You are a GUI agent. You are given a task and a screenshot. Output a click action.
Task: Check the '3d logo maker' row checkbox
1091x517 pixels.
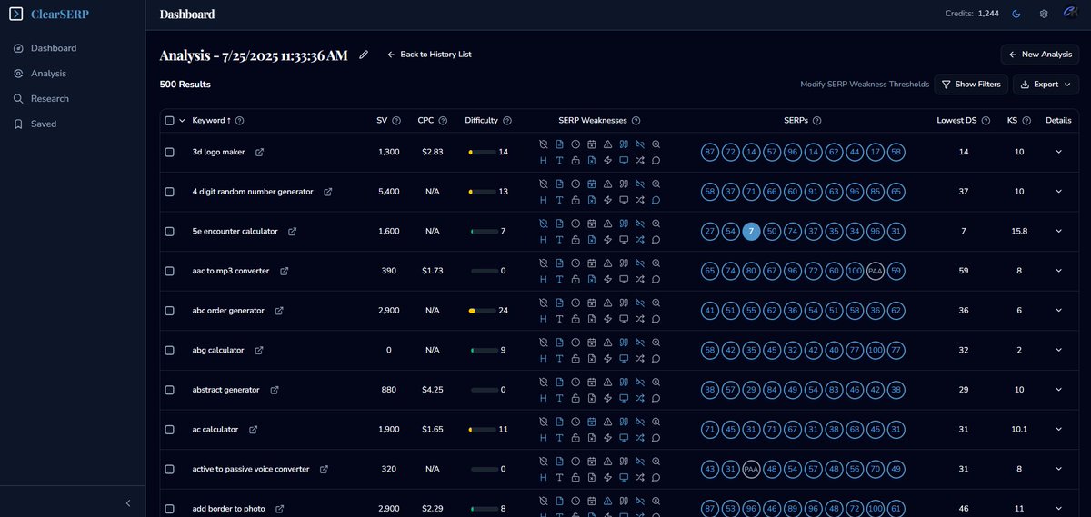tap(169, 152)
